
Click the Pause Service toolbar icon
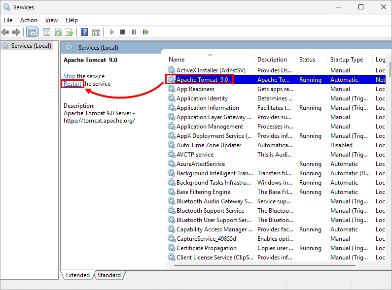click(134, 32)
